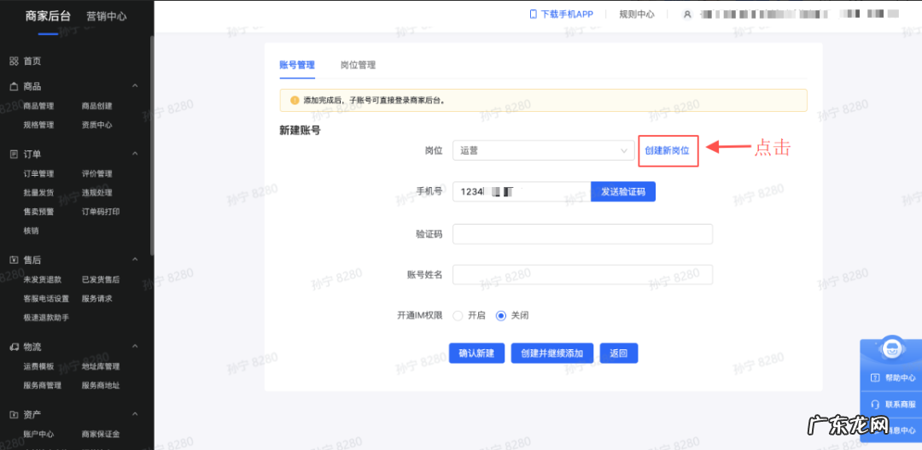Open 售卖预警 in the sidebar
This screenshot has height=450, width=922.
pyautogui.click(x=38, y=212)
